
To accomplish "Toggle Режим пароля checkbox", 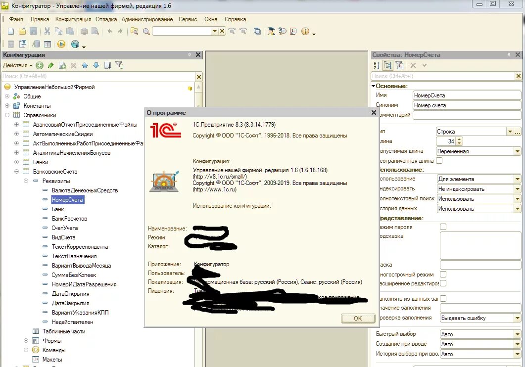I will (443, 227).
